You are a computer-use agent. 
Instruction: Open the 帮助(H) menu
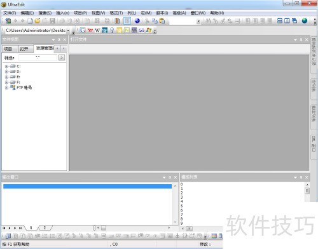point(217,13)
